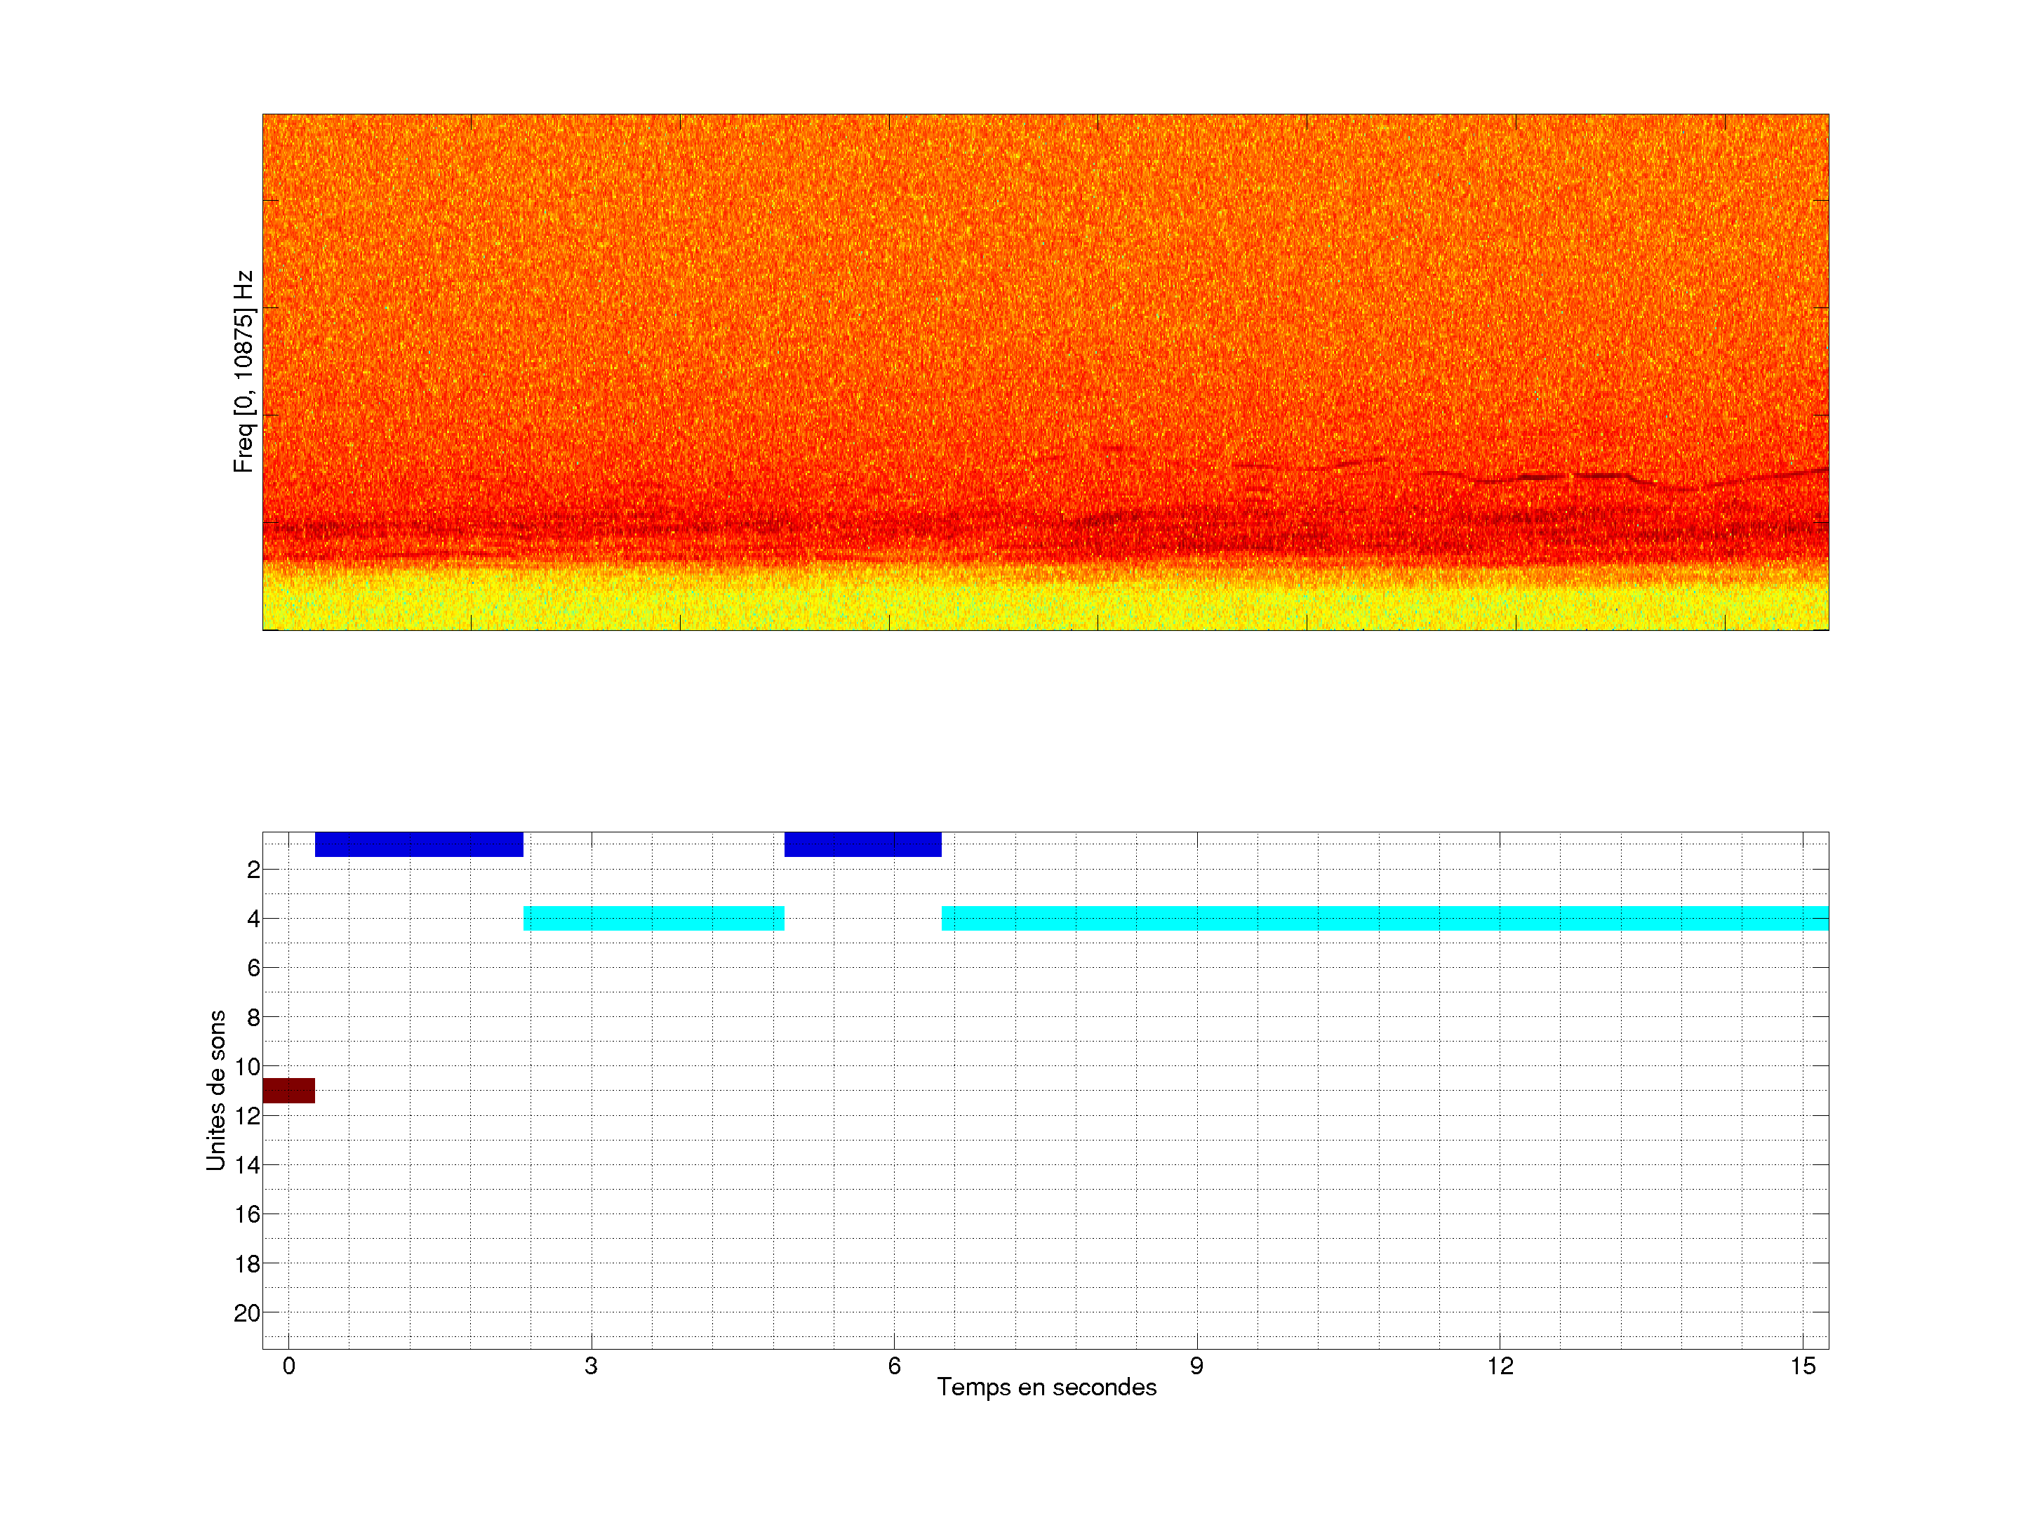Click the second blue bar near 6 seconds
Screen dimensions: 2021x1516
pyautogui.click(x=862, y=844)
